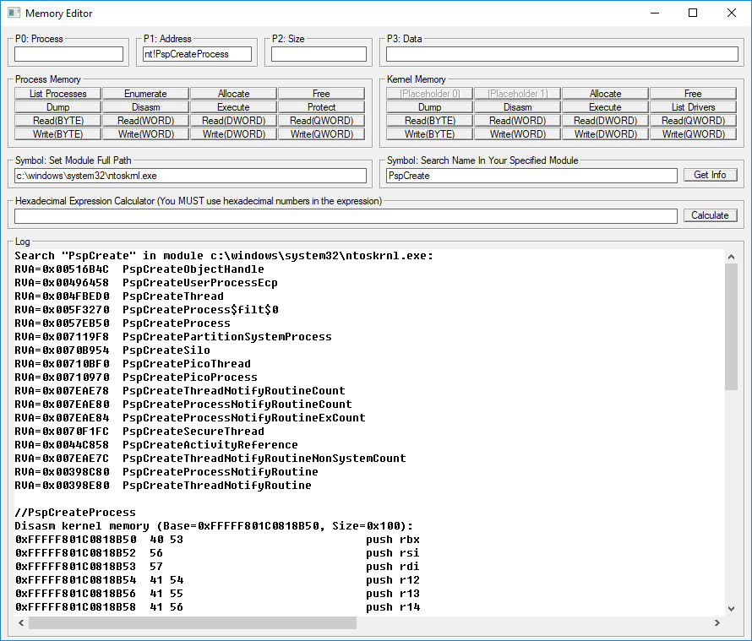Click Read(BYTE) in Kernel Memory
Image resolution: width=752 pixels, height=641 pixels.
pos(430,120)
